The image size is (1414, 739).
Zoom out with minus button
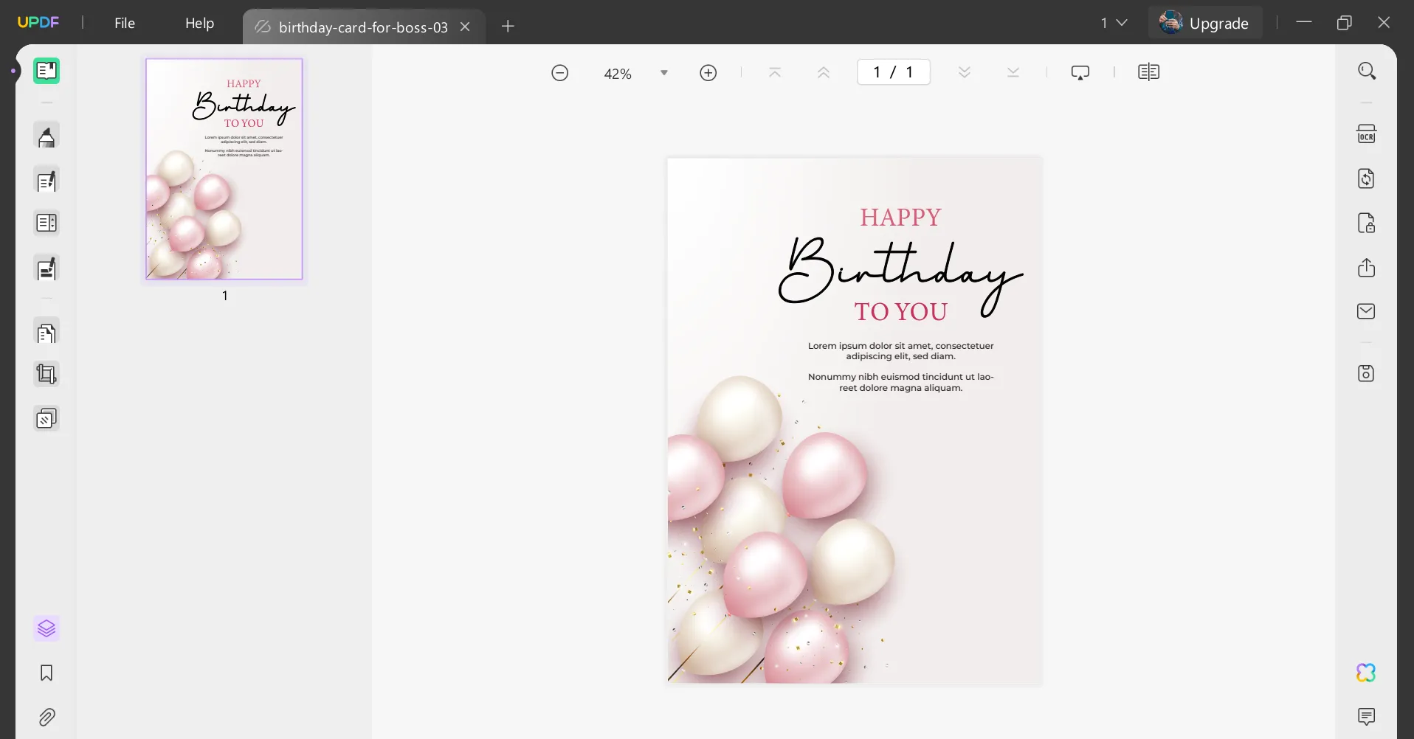click(560, 73)
